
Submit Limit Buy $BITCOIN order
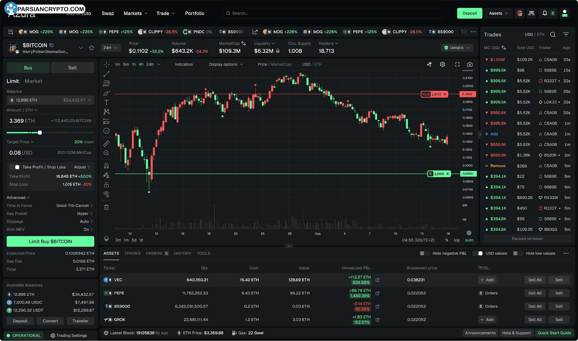click(x=51, y=241)
